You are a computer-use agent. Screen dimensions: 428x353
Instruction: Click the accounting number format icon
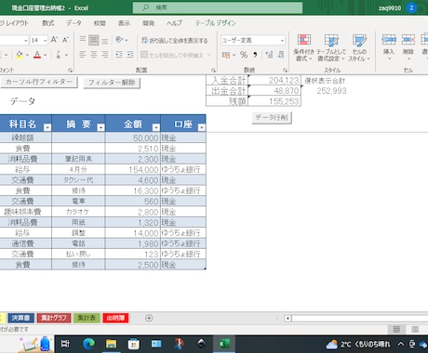[x=226, y=55]
